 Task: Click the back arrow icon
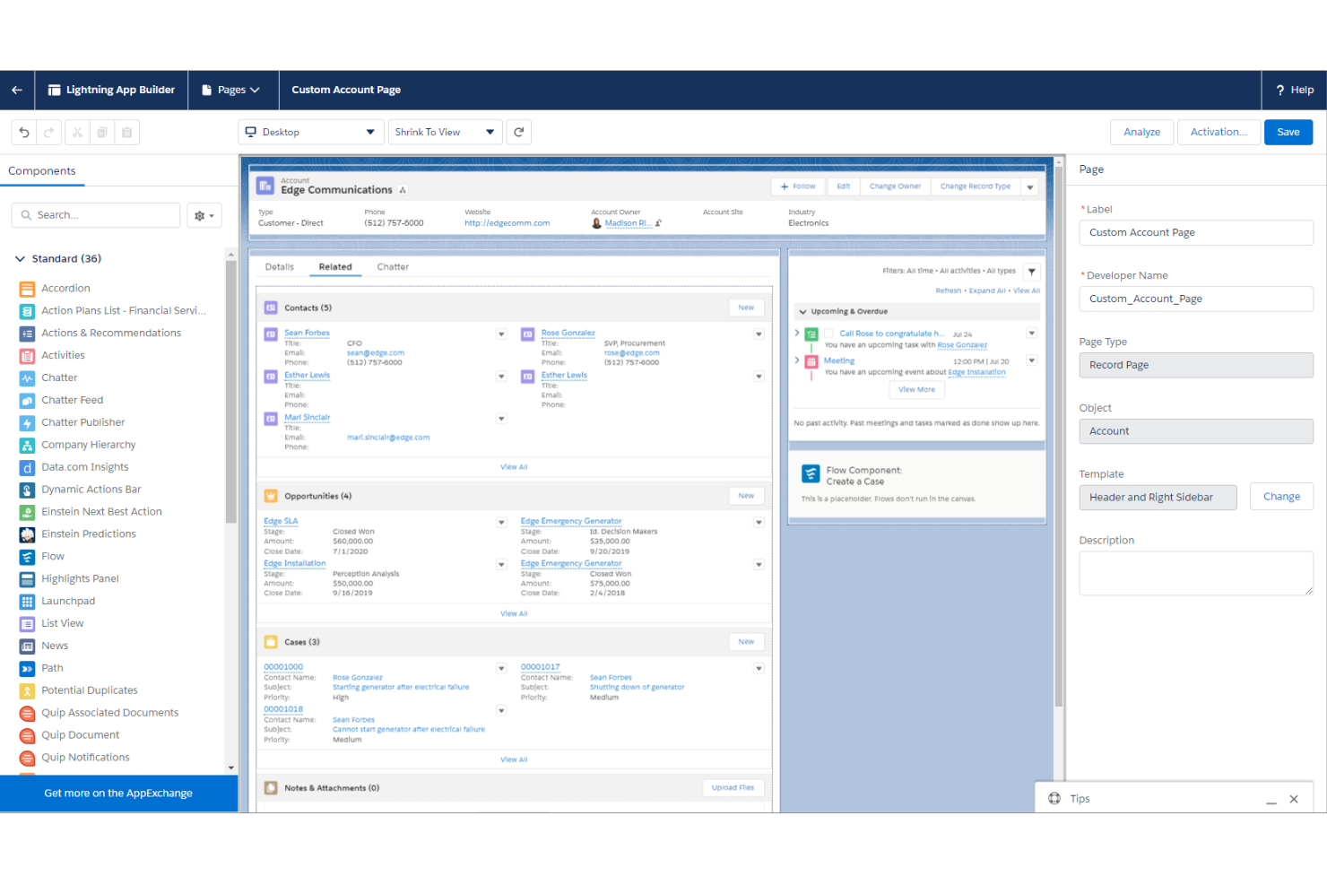click(x=17, y=90)
